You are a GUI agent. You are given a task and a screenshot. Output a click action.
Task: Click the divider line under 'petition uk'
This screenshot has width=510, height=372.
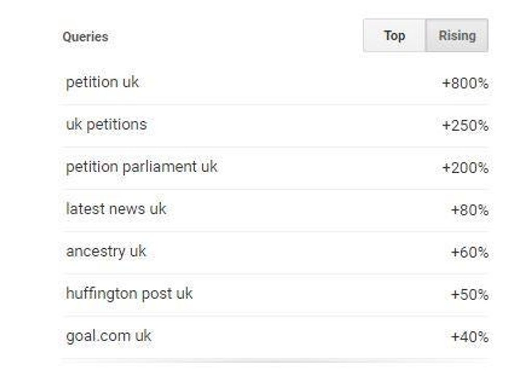(x=275, y=105)
